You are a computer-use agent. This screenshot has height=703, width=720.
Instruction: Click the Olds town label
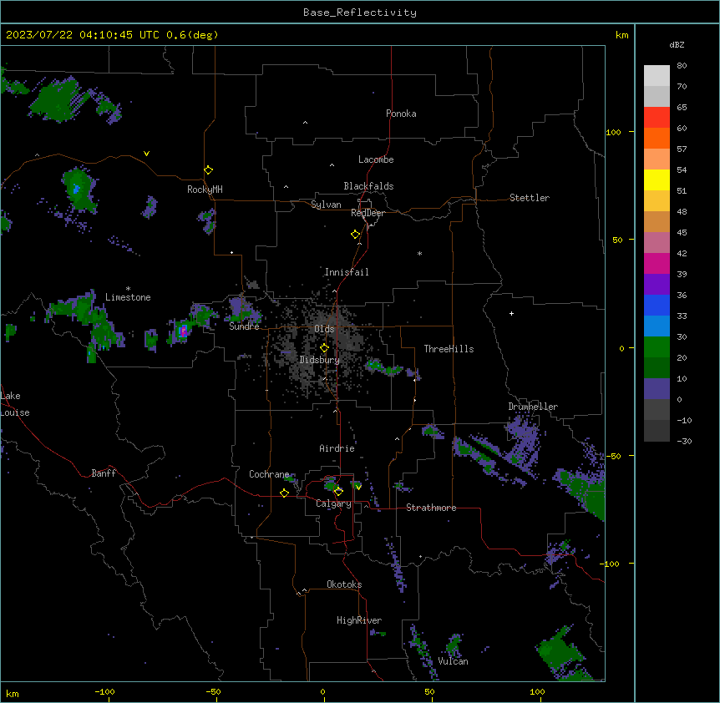(x=324, y=329)
